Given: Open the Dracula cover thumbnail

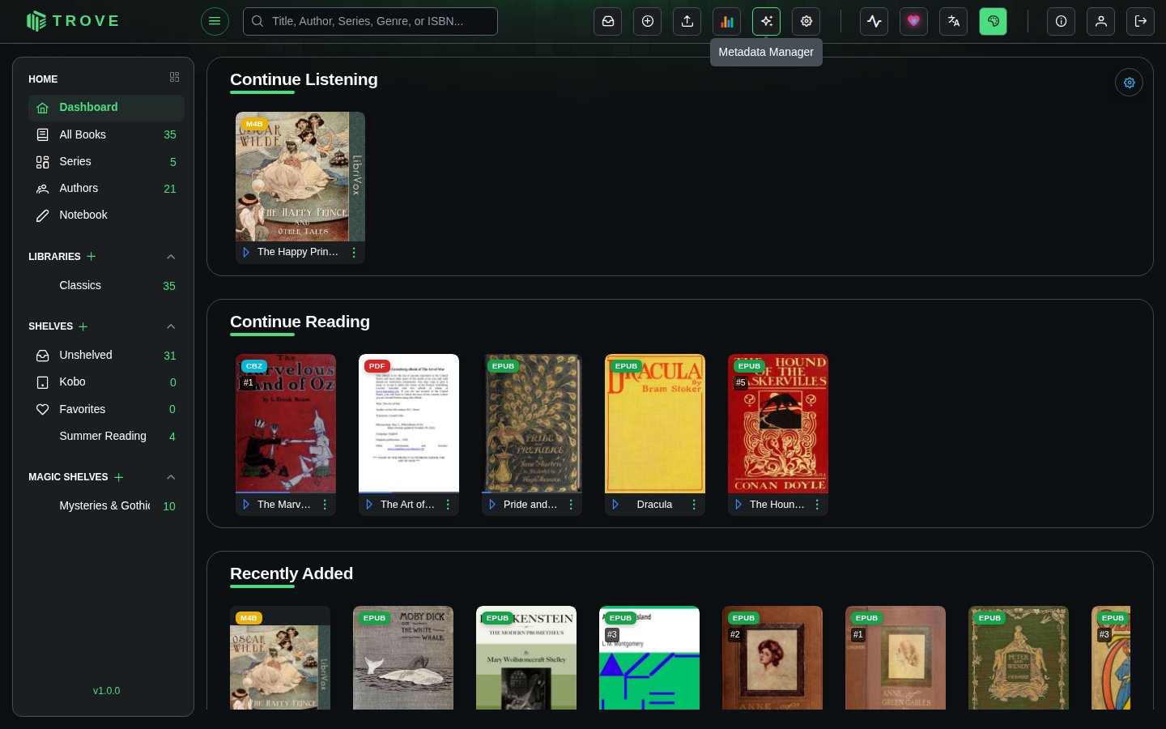Looking at the screenshot, I should click(655, 423).
